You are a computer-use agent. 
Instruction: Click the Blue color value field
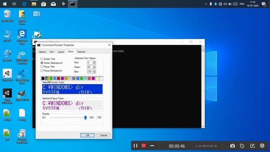point(90,71)
